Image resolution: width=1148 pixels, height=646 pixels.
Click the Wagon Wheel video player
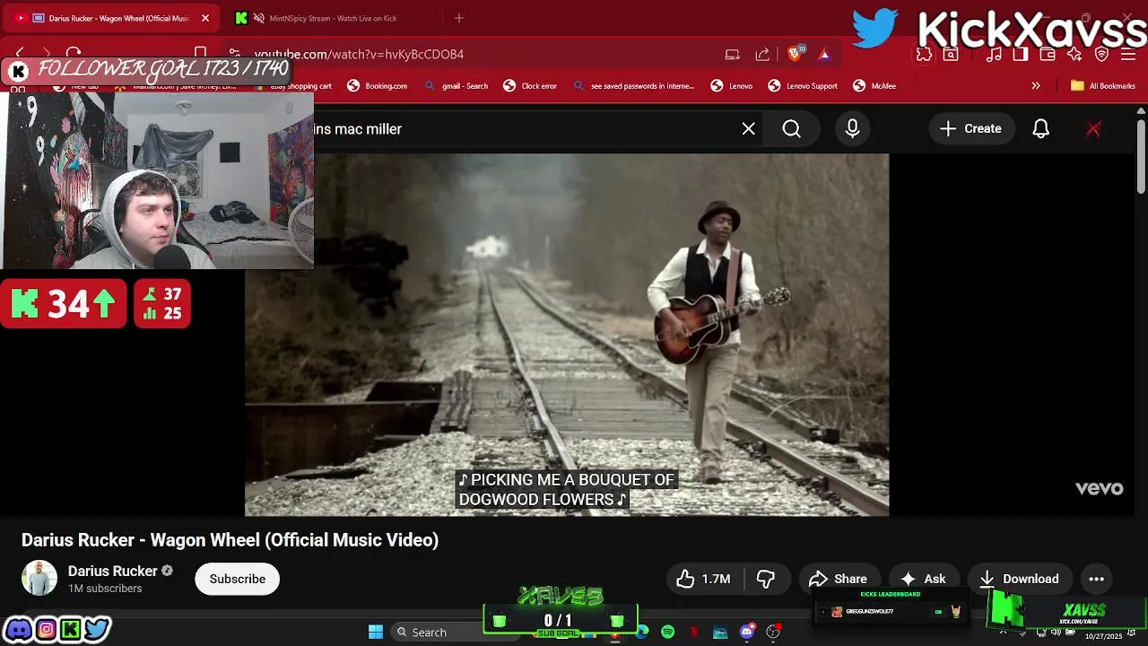(567, 335)
